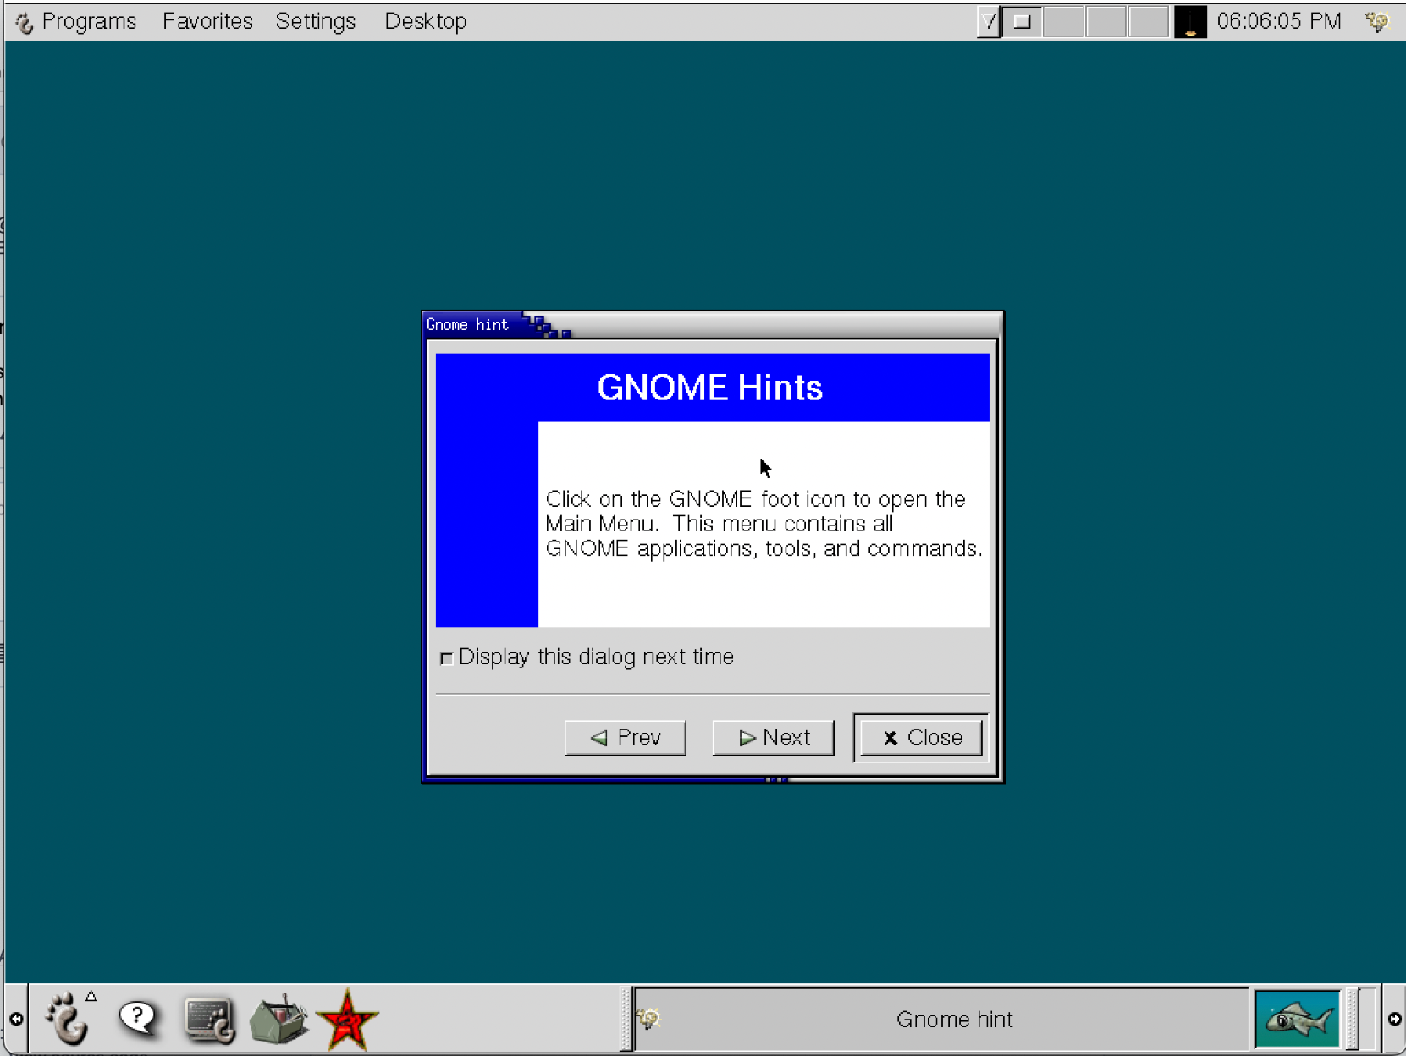
Task: Open the Desktop menu
Action: pos(425,21)
